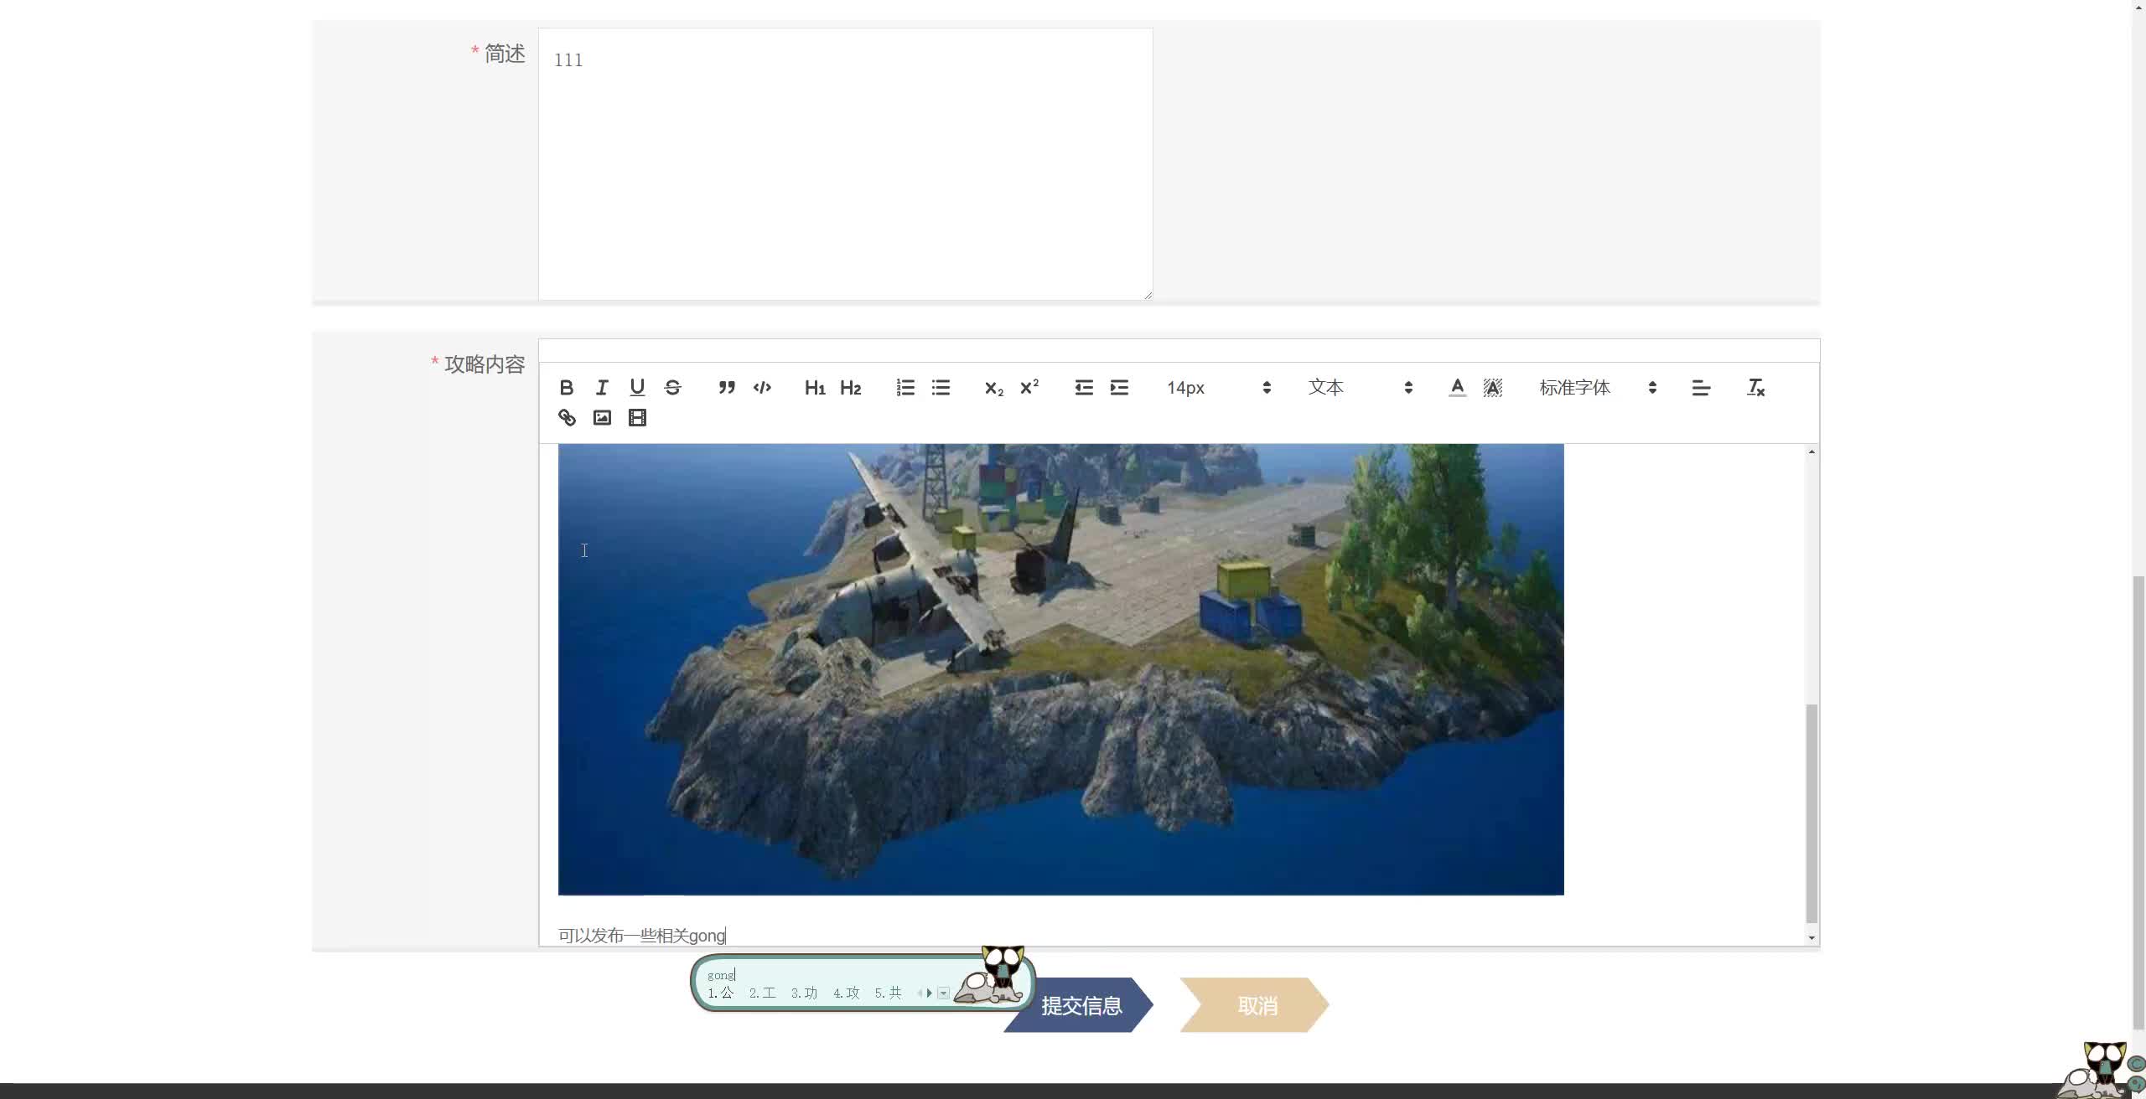Insert a video into editor
2146x1099 pixels.
[637, 417]
